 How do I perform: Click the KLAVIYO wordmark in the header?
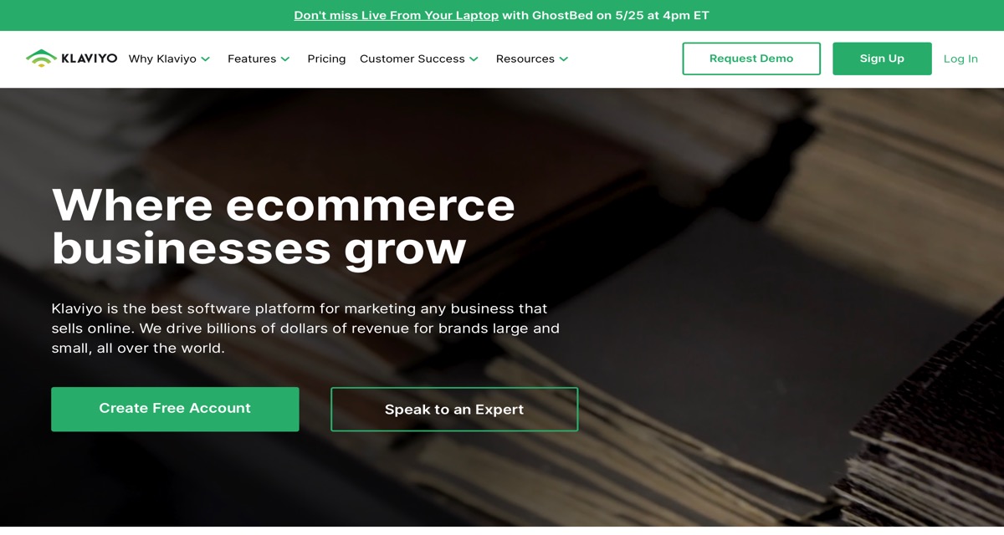click(90, 59)
